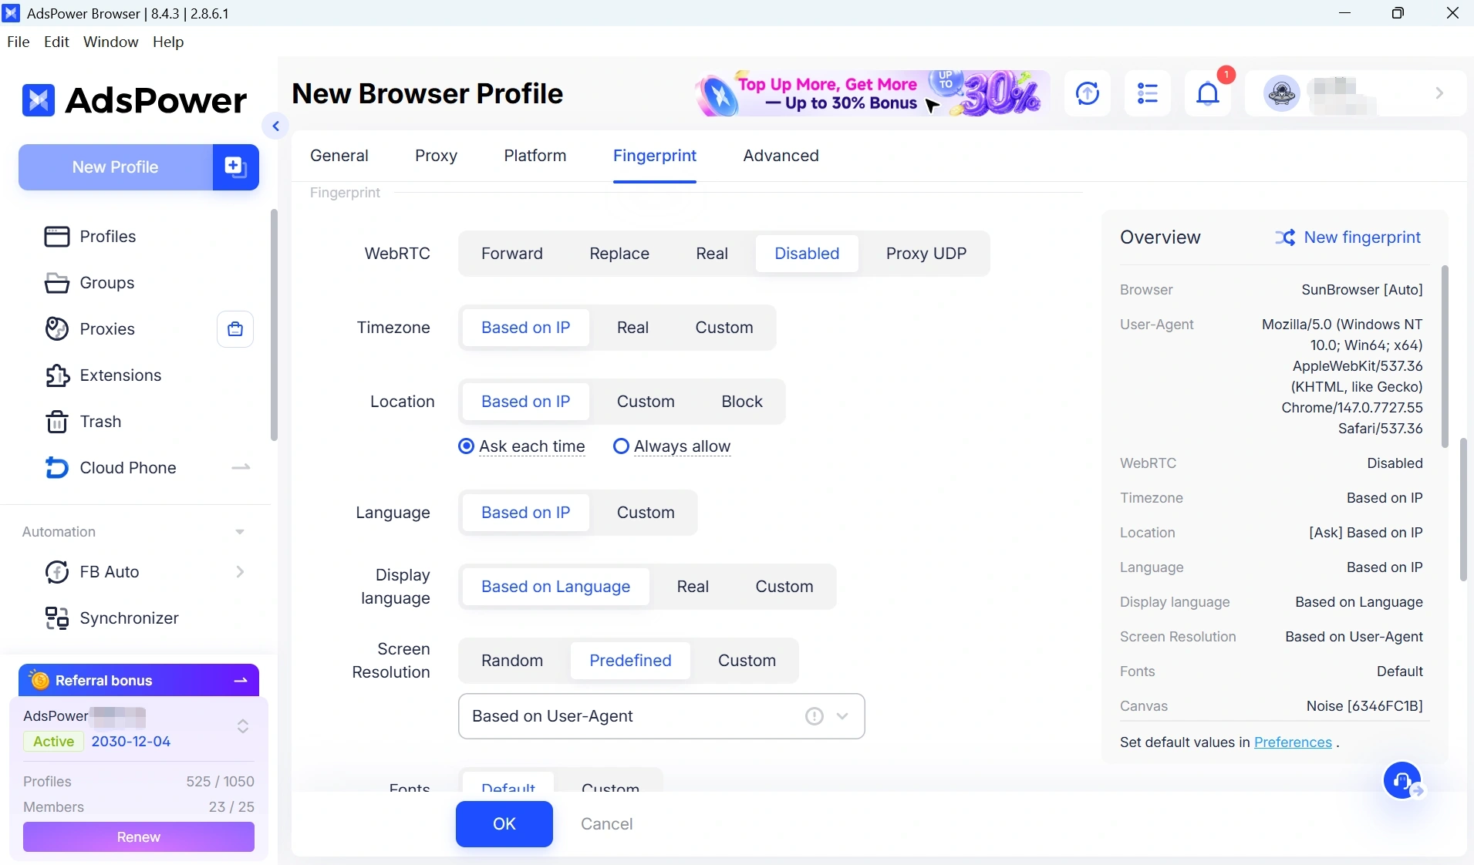
Task: Set Location to Custom
Action: tap(646, 402)
